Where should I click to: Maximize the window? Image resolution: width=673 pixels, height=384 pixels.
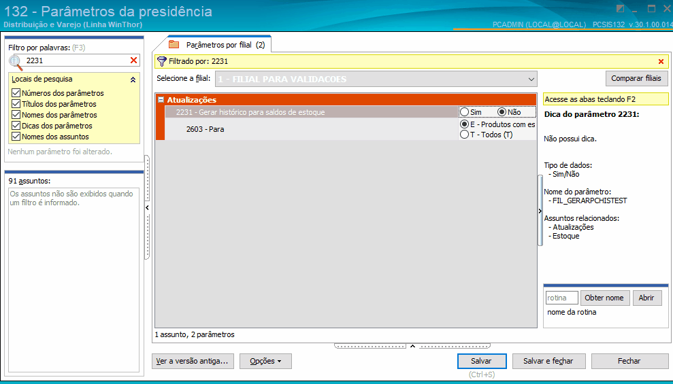tap(651, 9)
